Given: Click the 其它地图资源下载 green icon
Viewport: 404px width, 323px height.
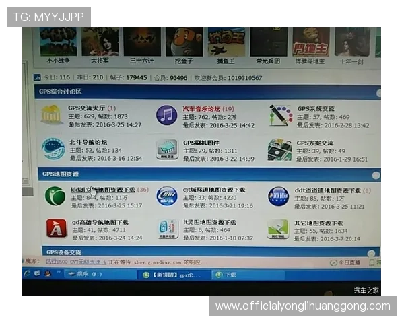Looking at the screenshot, I should coord(277,229).
